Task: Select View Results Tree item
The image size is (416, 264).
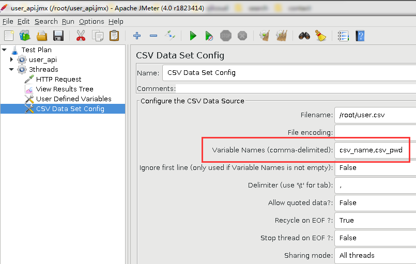Action: click(65, 89)
